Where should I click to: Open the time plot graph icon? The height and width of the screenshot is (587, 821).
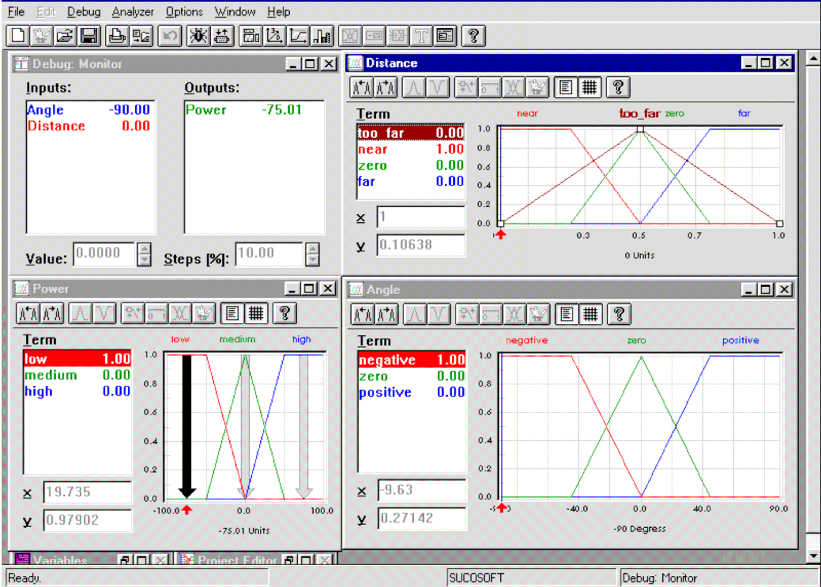(298, 36)
